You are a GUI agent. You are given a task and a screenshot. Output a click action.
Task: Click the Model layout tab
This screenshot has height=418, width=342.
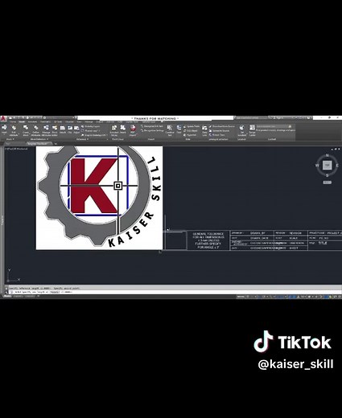(x=7, y=297)
